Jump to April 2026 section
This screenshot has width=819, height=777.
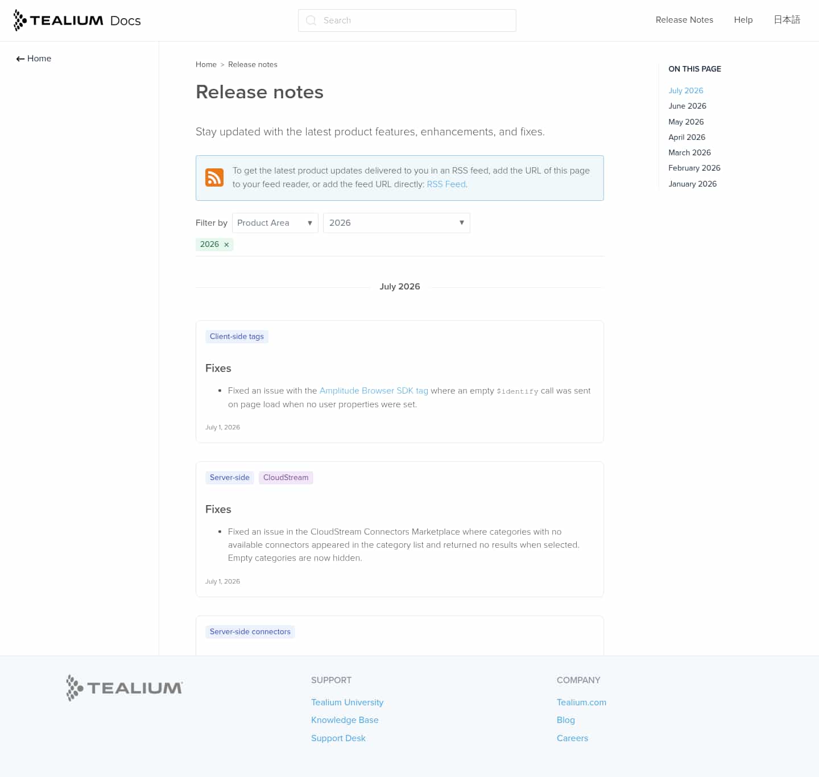point(686,137)
